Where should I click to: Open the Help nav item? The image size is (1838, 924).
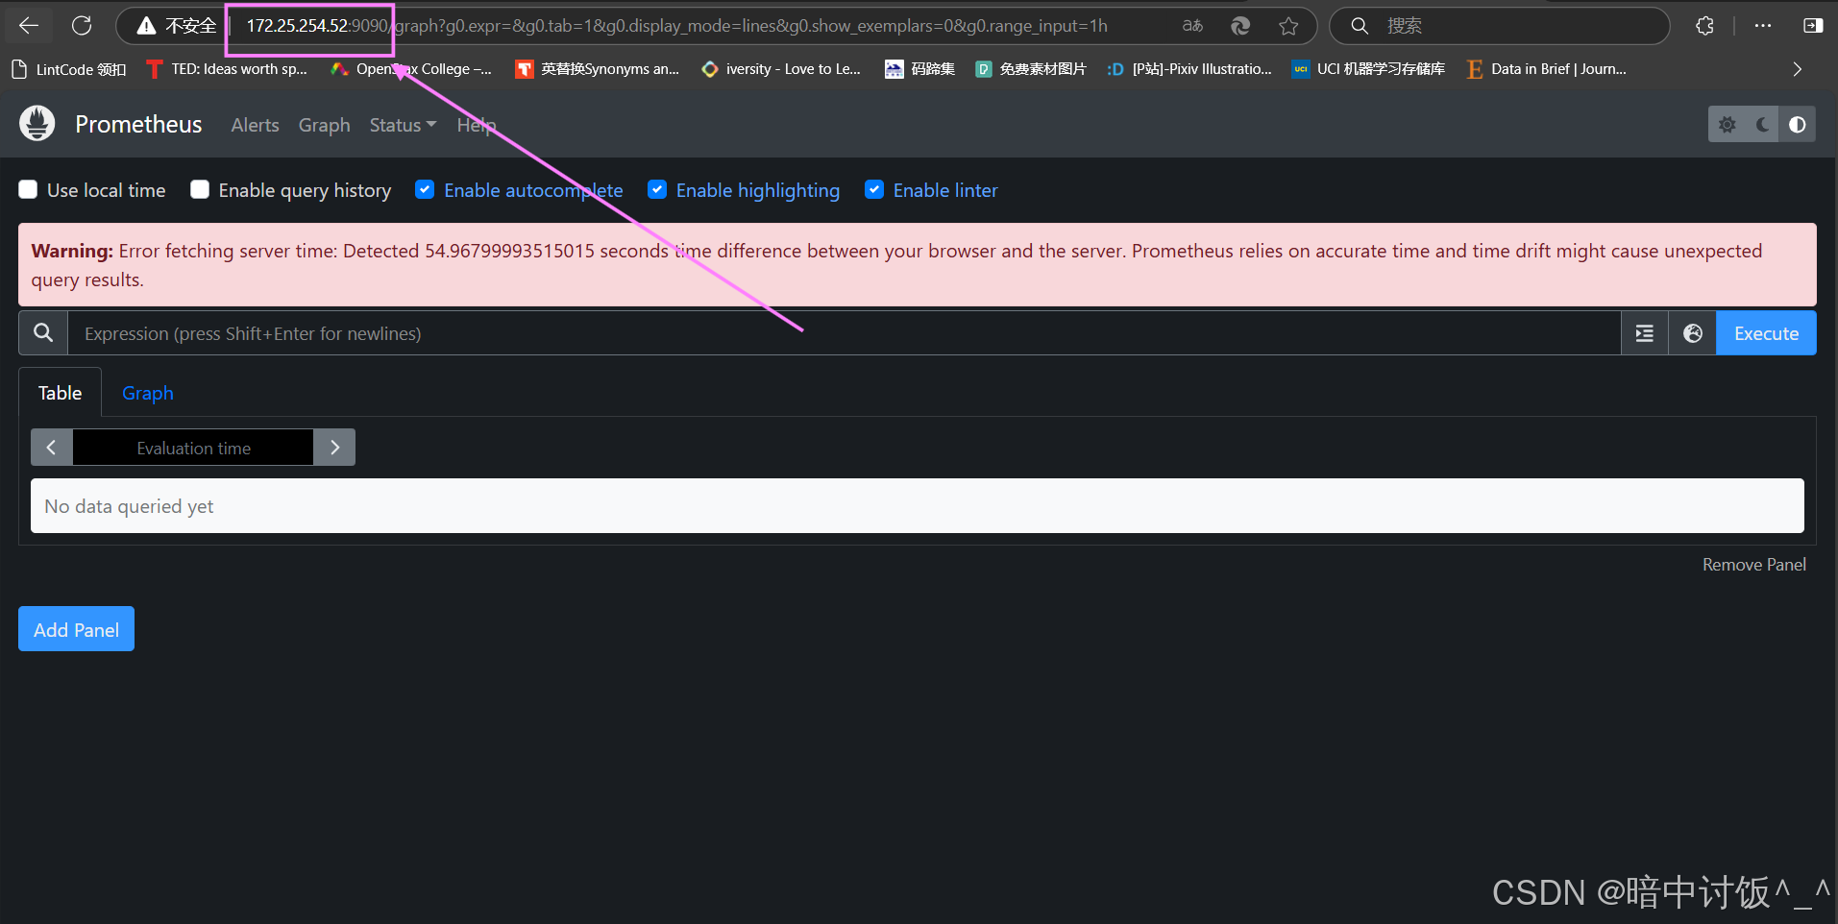coord(477,125)
